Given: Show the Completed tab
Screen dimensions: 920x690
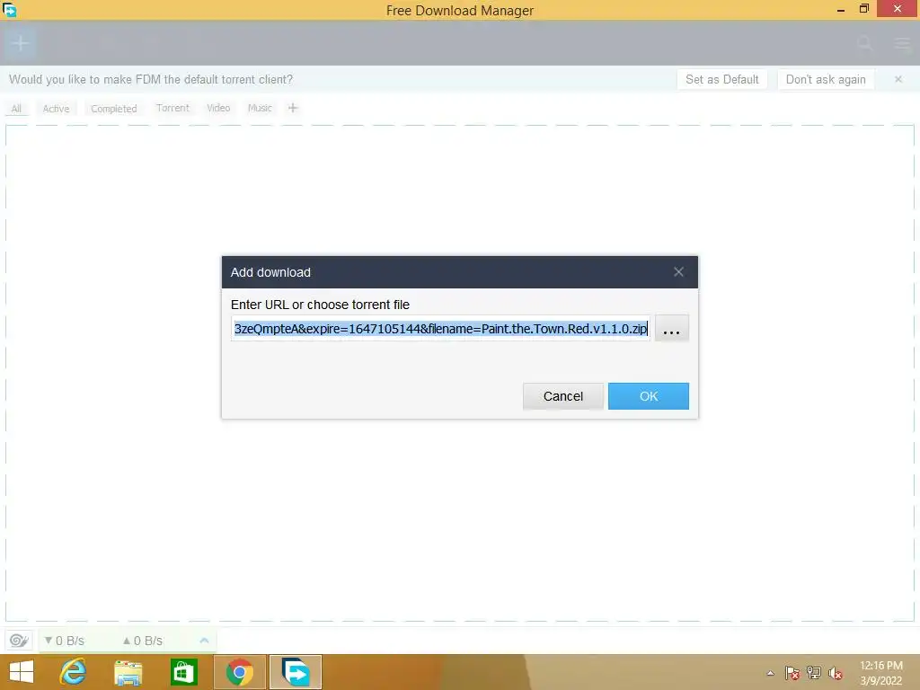Looking at the screenshot, I should tap(114, 108).
